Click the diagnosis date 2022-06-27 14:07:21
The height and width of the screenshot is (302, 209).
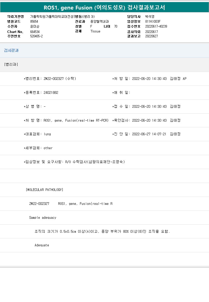click(149, 134)
